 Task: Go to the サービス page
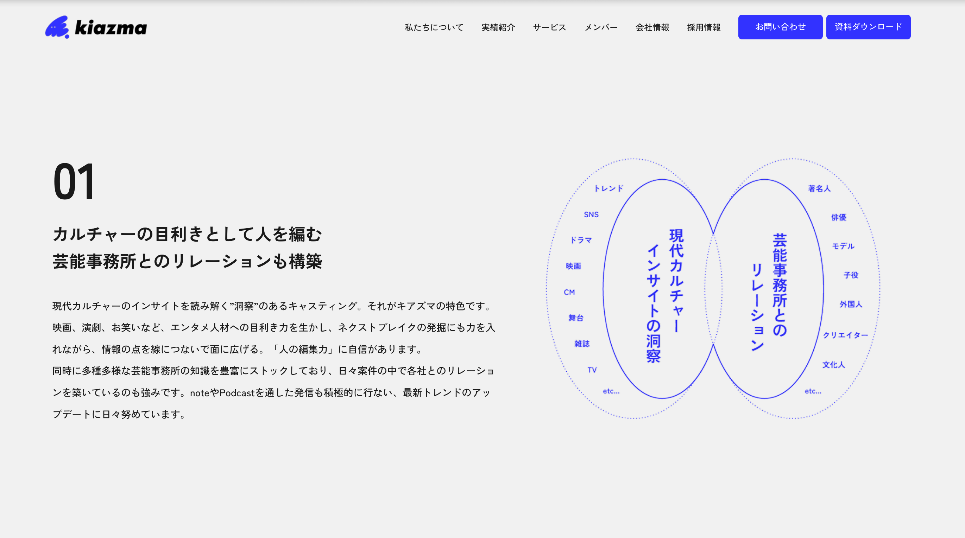tap(549, 27)
